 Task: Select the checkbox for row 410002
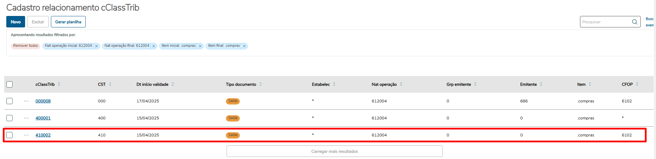9,135
